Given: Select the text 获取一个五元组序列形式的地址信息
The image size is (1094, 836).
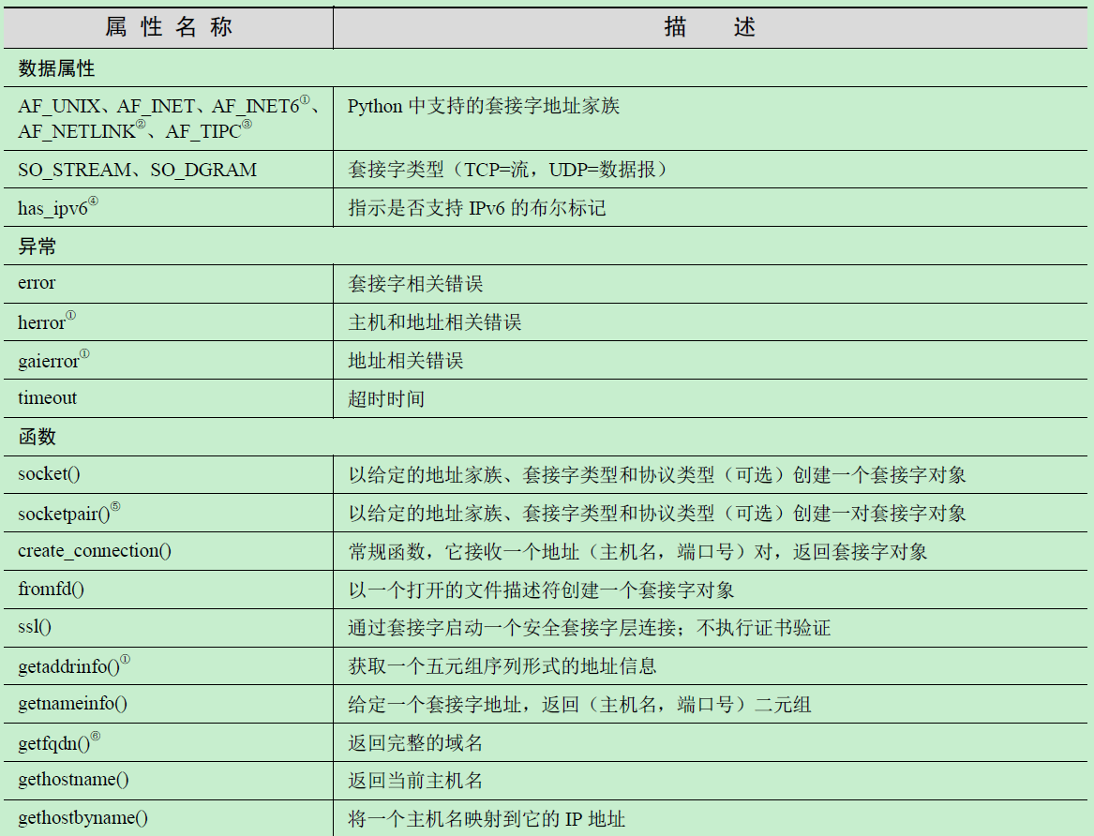Looking at the screenshot, I should (x=502, y=665).
